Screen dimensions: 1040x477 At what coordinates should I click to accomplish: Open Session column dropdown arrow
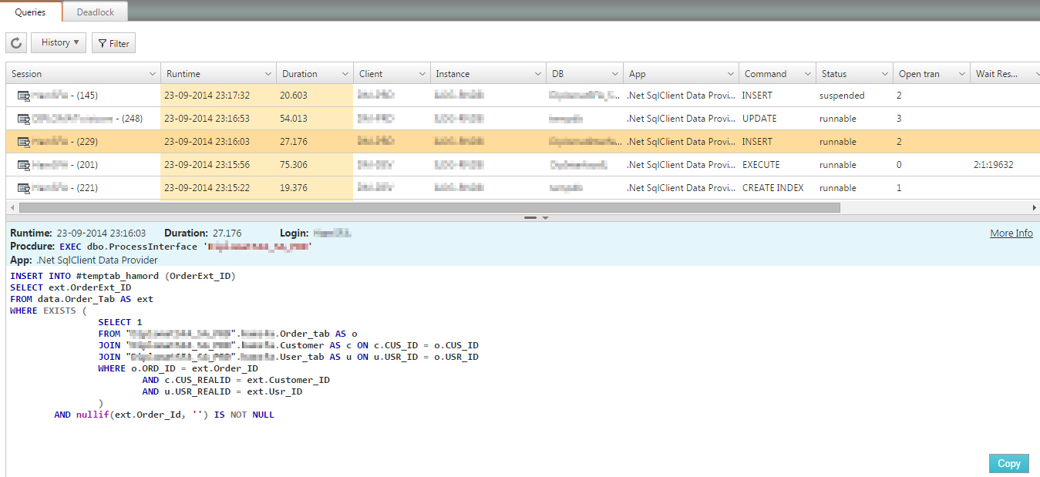(x=152, y=74)
